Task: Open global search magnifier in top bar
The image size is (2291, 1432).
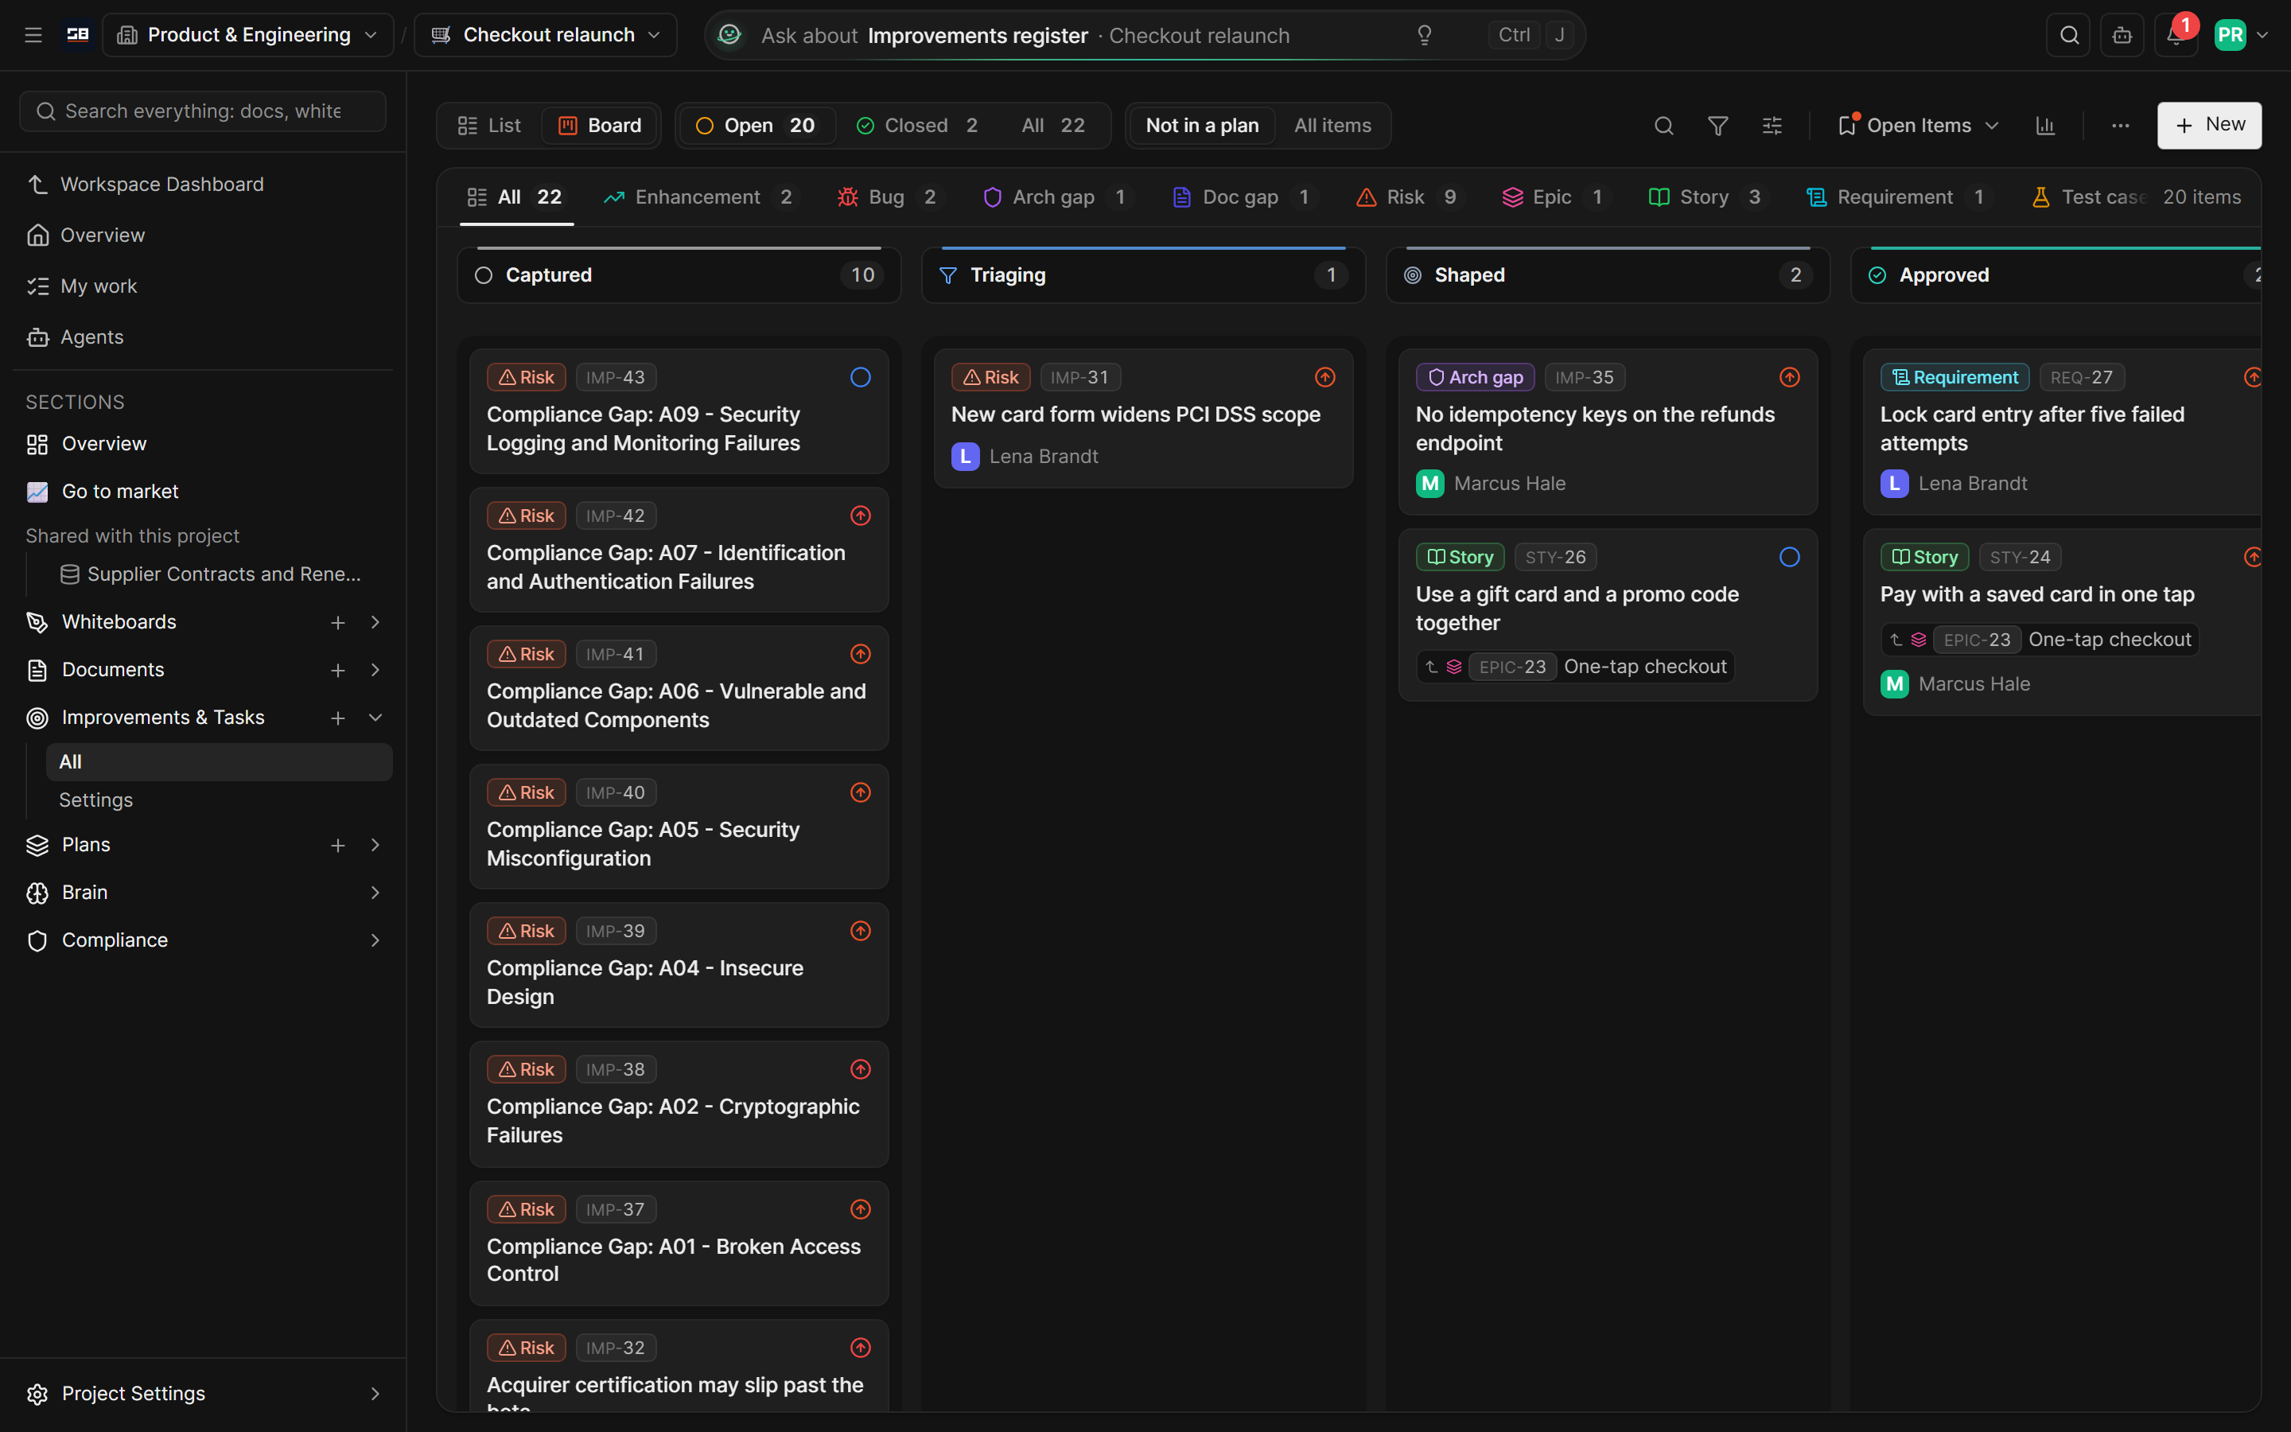Action: (2070, 35)
